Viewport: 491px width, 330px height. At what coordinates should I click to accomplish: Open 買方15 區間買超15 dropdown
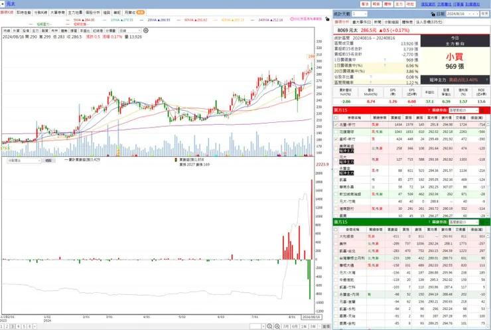click(x=463, y=110)
